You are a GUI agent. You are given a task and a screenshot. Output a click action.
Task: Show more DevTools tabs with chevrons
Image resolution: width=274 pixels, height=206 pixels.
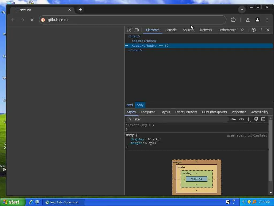[242, 30]
